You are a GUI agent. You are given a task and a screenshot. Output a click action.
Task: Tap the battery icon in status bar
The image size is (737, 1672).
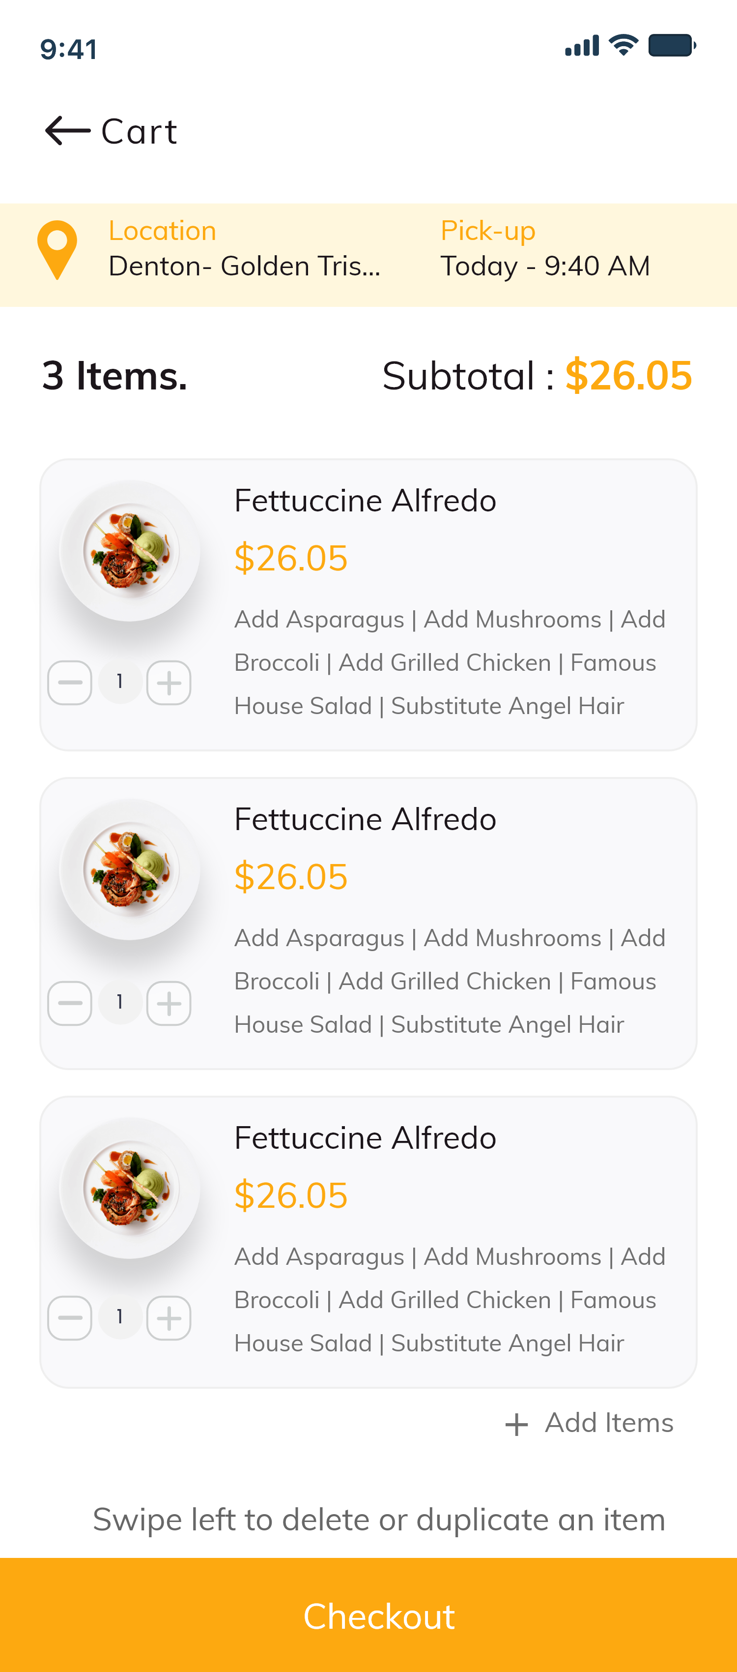(x=672, y=45)
